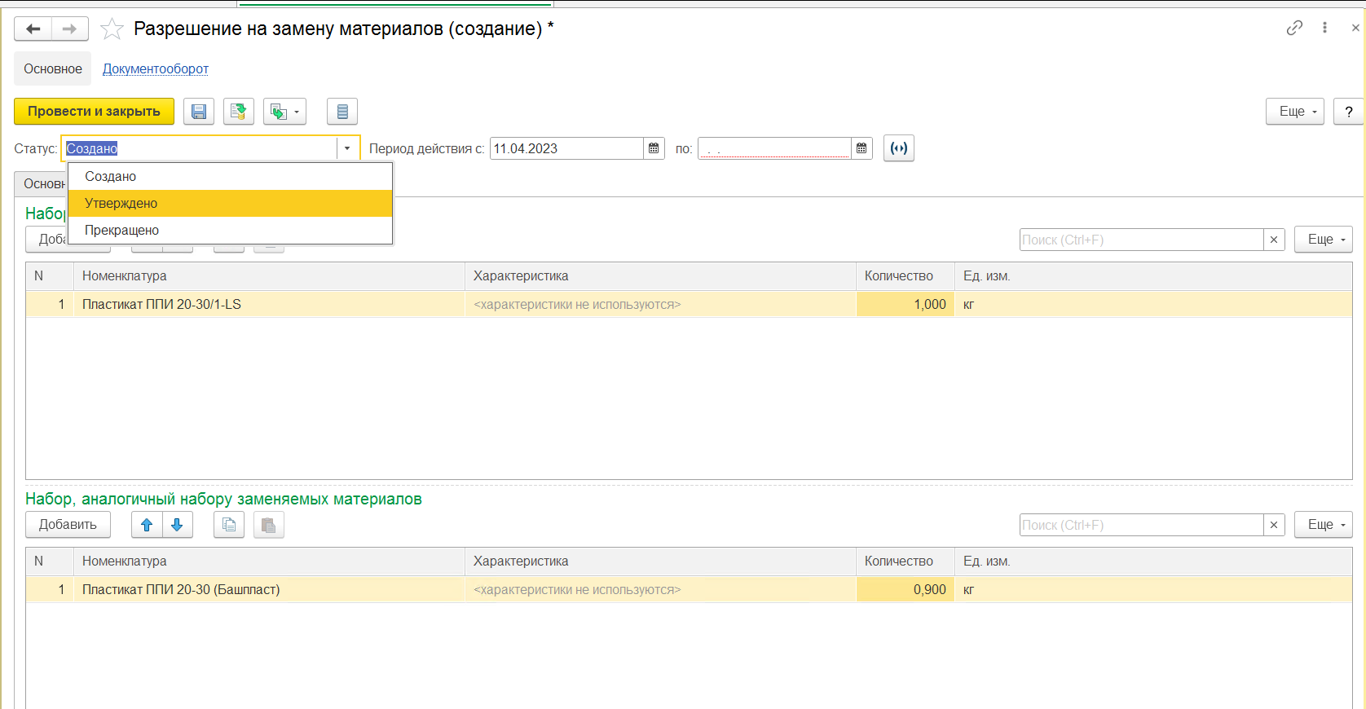The height and width of the screenshot is (709, 1366).
Task: Go forward with the right arrow
Action: [x=70, y=29]
